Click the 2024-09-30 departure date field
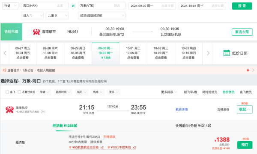The image size is (257, 154). click(x=152, y=6)
